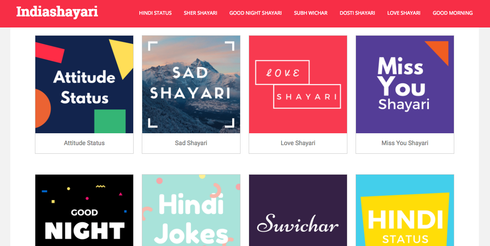This screenshot has width=490, height=246.
Task: Visit LOVE SHAYARI in top navigation
Action: [404, 13]
